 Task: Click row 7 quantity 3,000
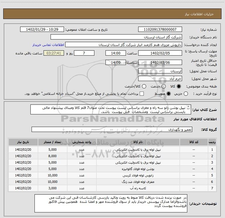pyautogui.click(x=52, y=188)
